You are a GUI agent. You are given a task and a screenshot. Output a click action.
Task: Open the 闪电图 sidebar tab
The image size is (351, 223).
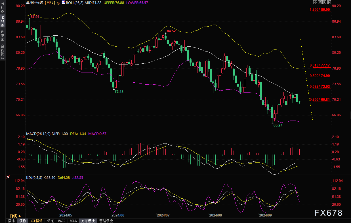[x=3, y=35]
